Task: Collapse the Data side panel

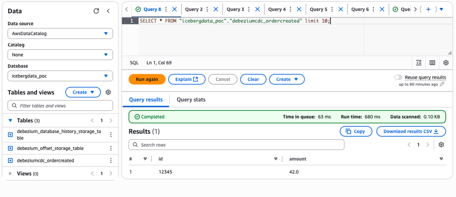Action: (x=108, y=11)
